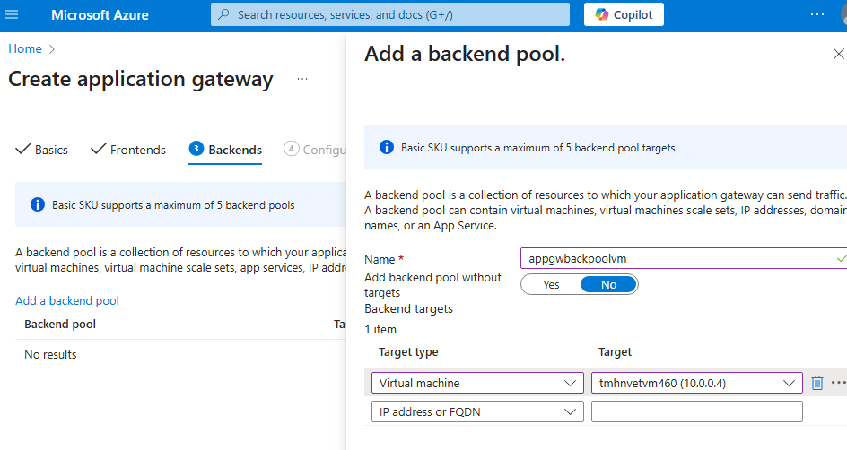This screenshot has width=847, height=450.
Task: Select Yes for backend pool without targets
Action: tap(551, 284)
